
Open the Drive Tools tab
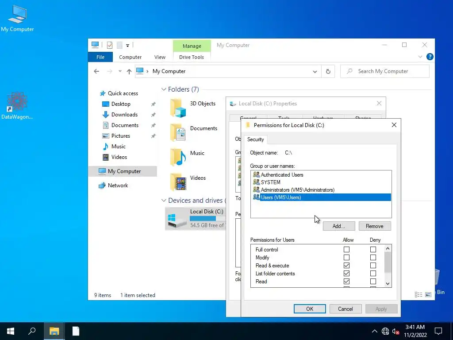[x=192, y=57]
